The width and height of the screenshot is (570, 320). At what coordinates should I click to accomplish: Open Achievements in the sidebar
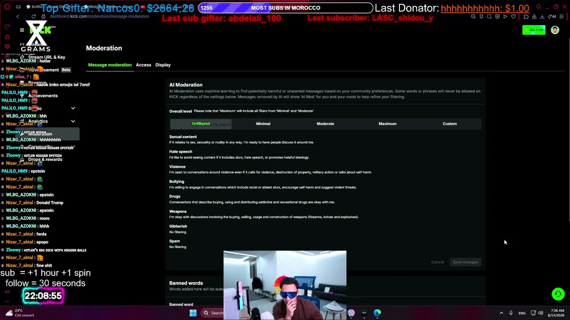click(x=43, y=96)
